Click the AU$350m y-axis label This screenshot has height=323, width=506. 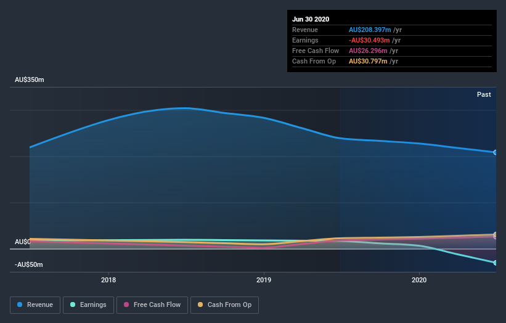pyautogui.click(x=30, y=80)
